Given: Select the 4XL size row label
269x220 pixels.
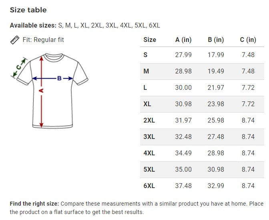Looking at the screenshot, I should pyautogui.click(x=149, y=153).
